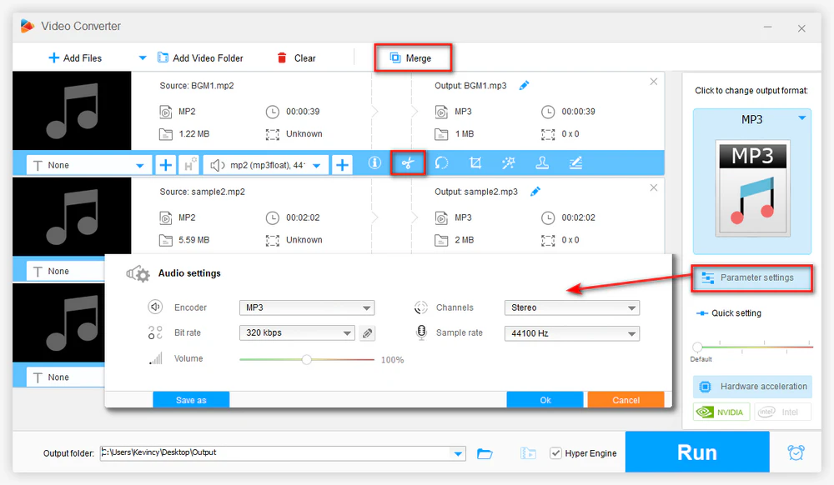
Task: Open the Encoder MP3 dropdown
Action: pyautogui.click(x=307, y=307)
